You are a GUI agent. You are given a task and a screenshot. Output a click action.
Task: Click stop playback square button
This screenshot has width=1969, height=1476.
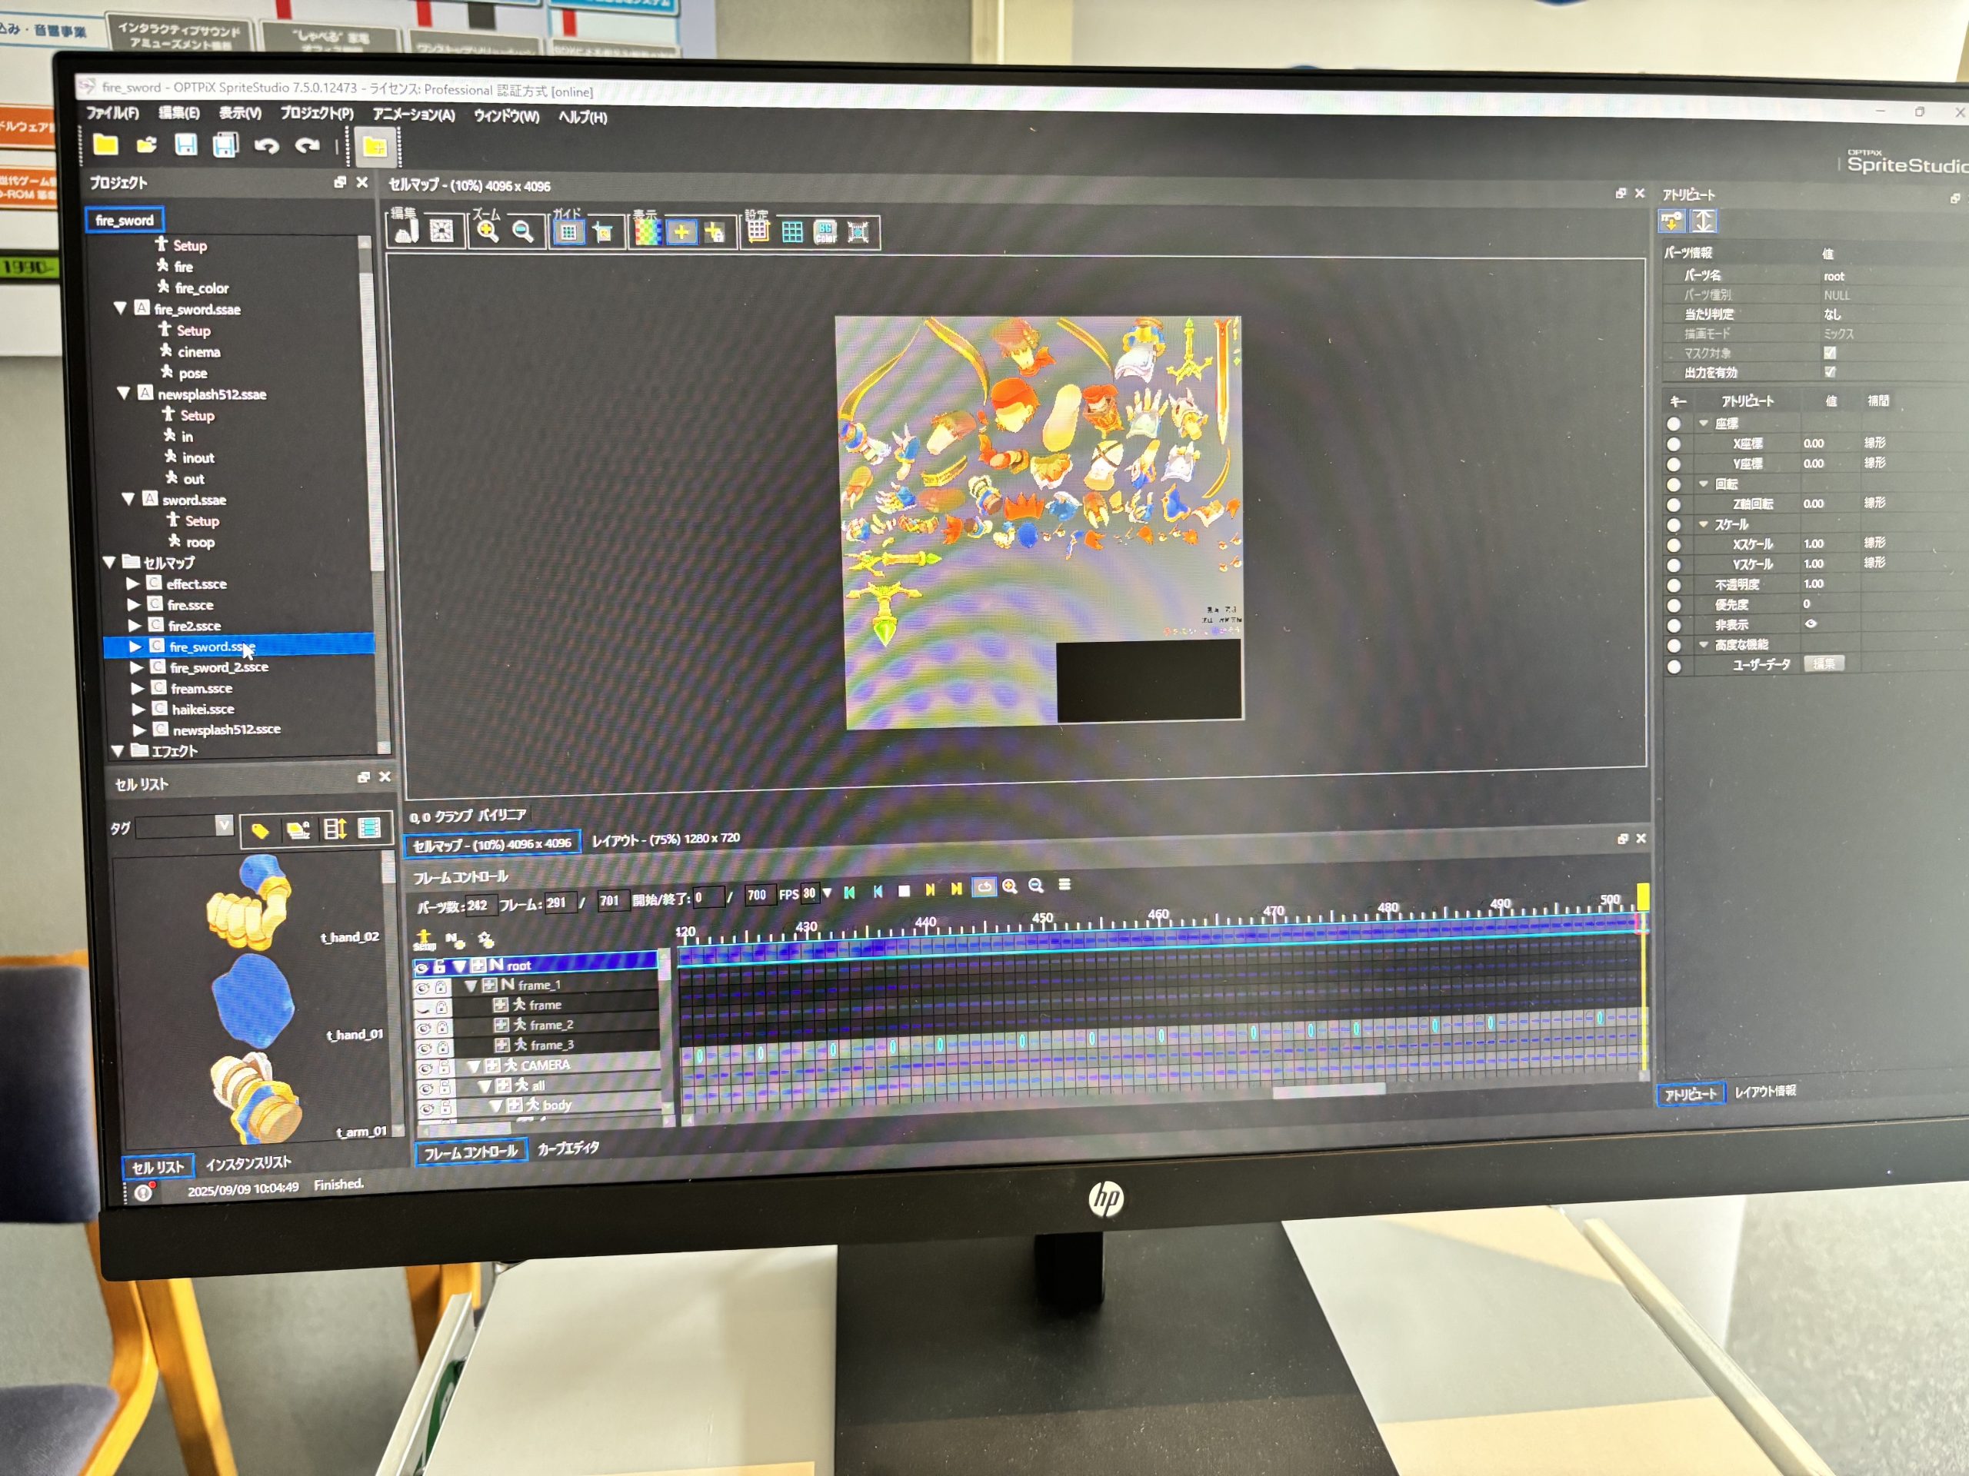904,890
